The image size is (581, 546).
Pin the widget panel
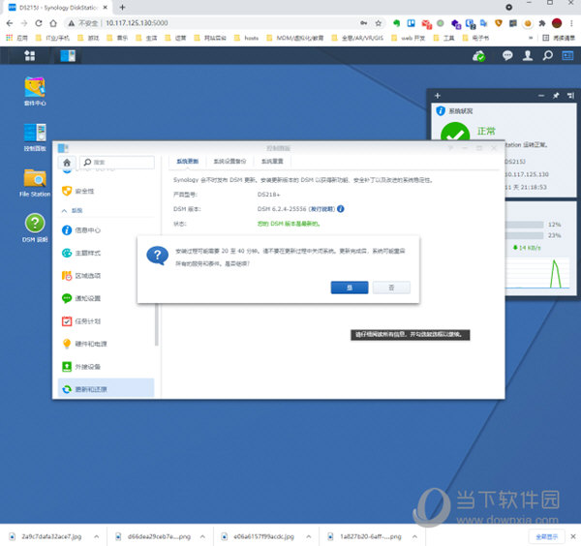click(x=556, y=96)
